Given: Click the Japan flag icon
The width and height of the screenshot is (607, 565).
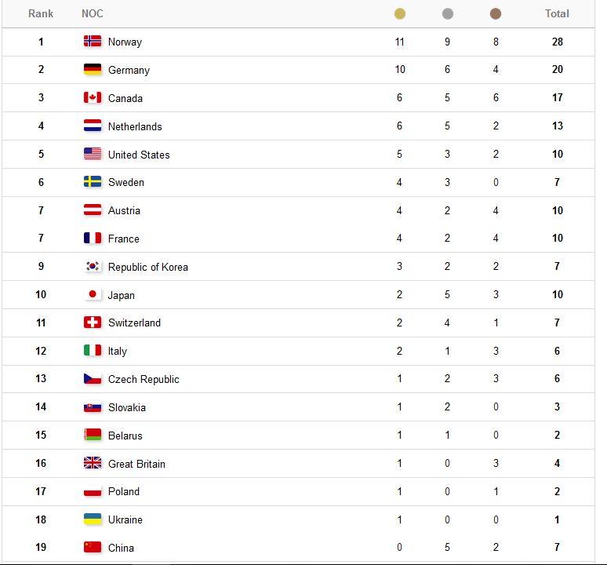Looking at the screenshot, I should coord(93,294).
